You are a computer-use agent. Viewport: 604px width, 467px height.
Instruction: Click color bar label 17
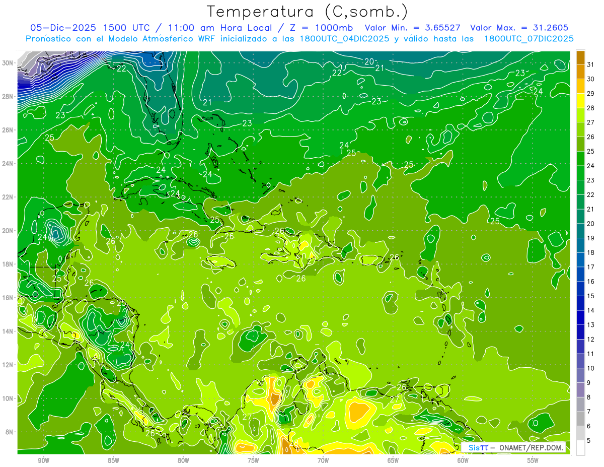591,267
